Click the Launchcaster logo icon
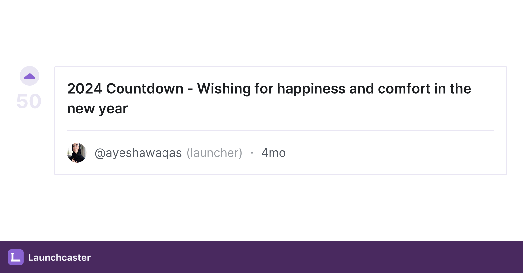 click(x=16, y=257)
